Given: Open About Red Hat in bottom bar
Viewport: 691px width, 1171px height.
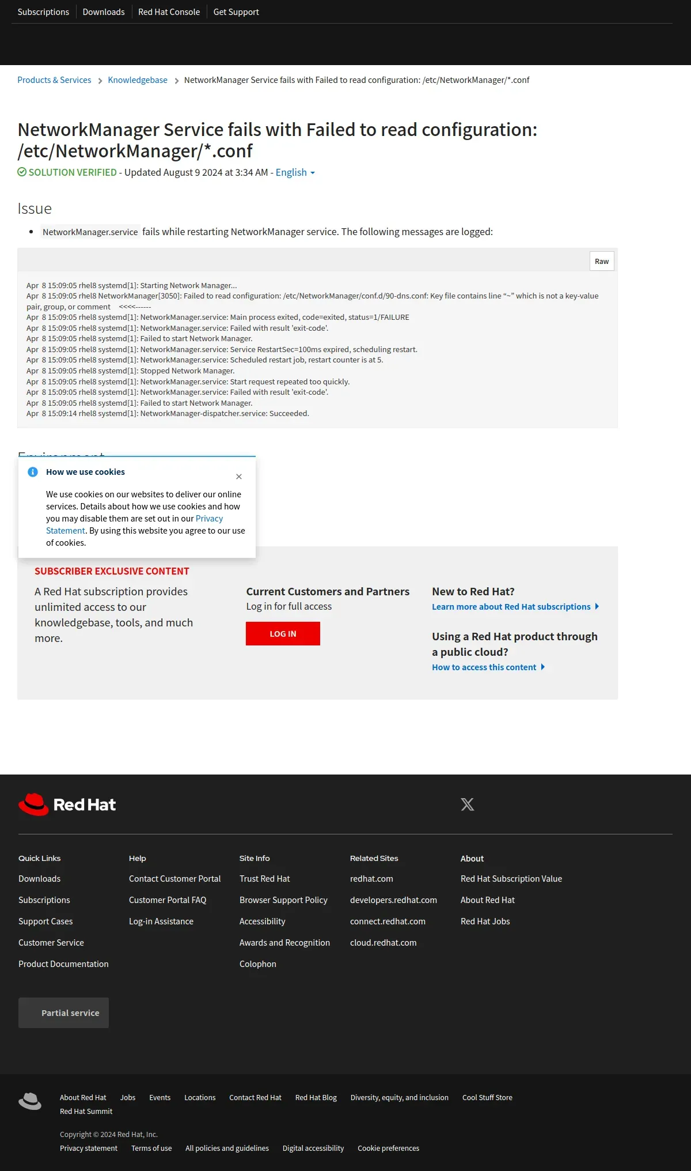Looking at the screenshot, I should coord(83,1098).
